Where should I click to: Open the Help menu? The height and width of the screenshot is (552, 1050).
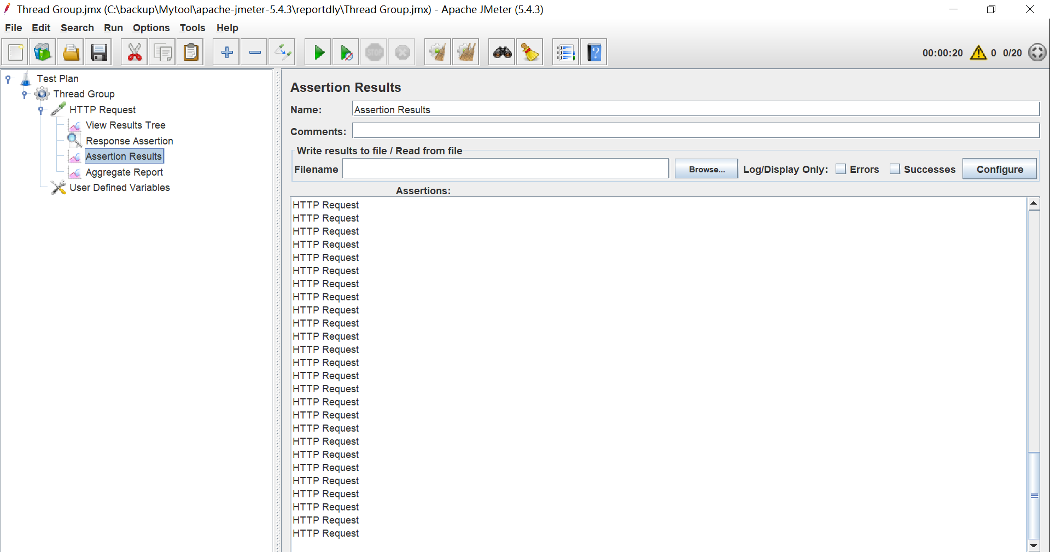(x=227, y=28)
